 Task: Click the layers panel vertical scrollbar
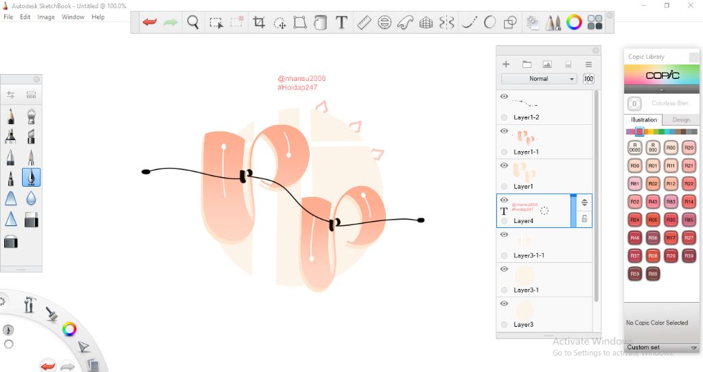596,196
